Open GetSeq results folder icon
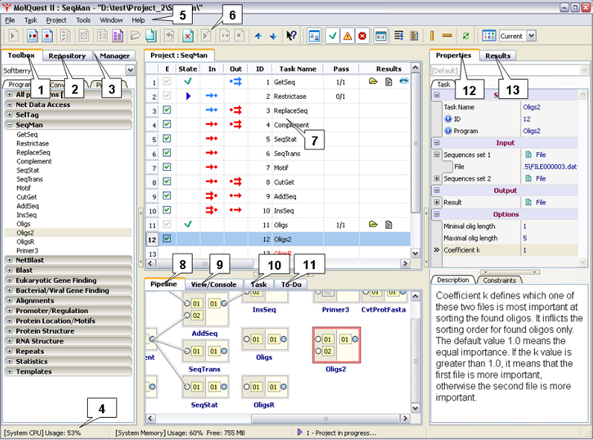The height and width of the screenshot is (440, 593). click(x=374, y=81)
